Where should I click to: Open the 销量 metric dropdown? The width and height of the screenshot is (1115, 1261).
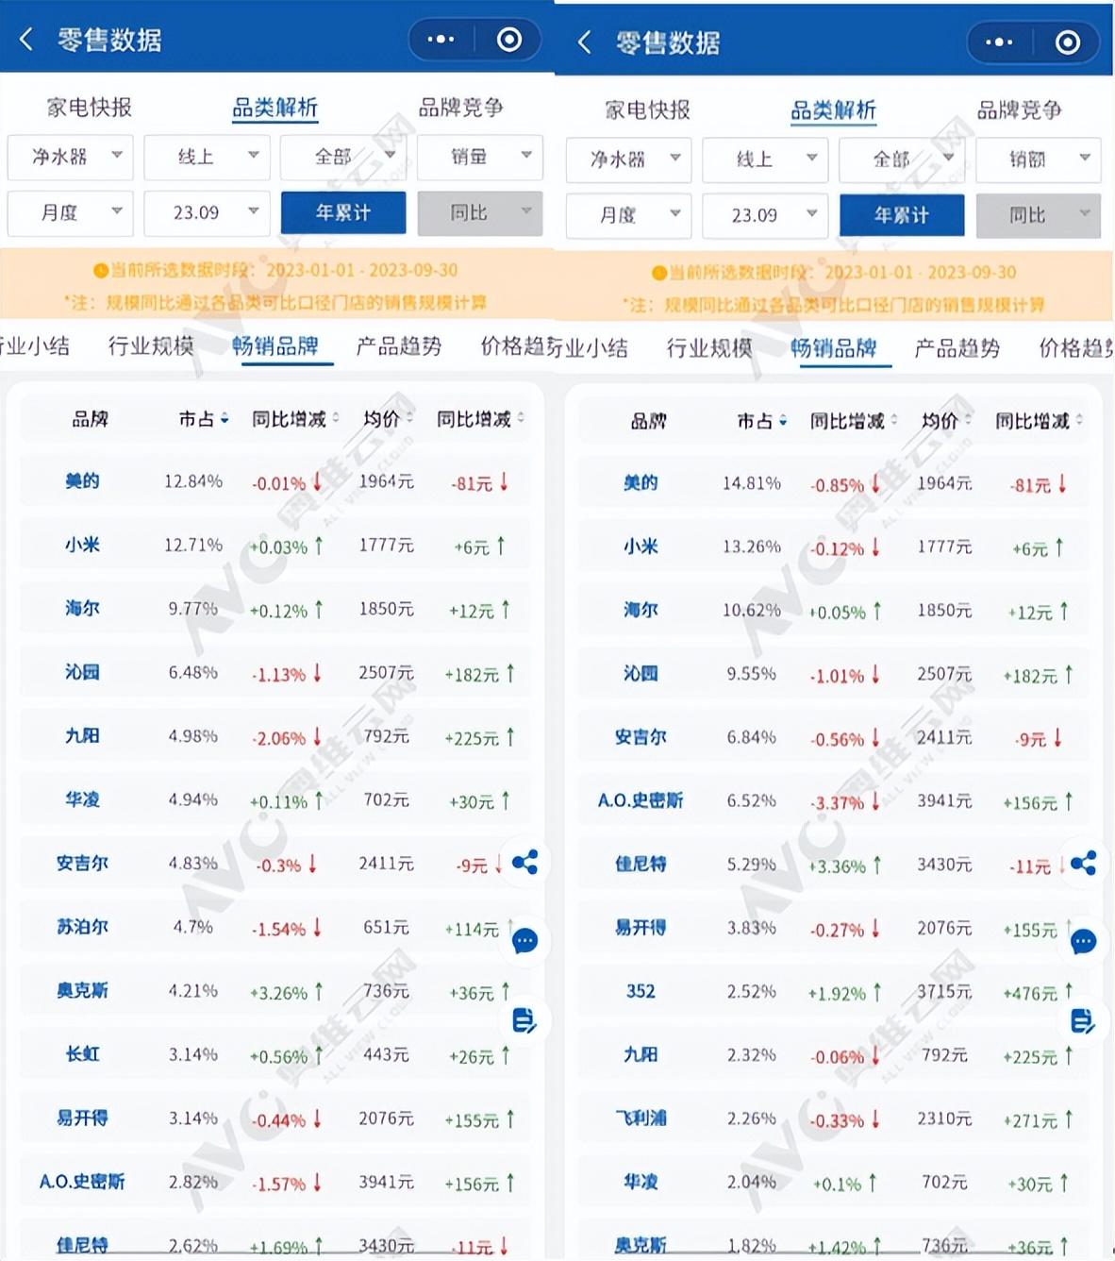click(x=480, y=157)
